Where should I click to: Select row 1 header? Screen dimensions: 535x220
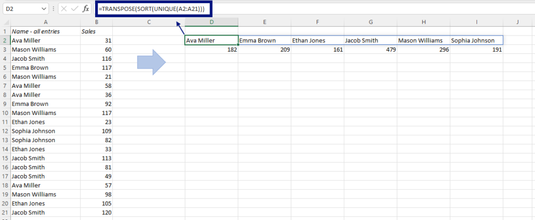(5, 31)
